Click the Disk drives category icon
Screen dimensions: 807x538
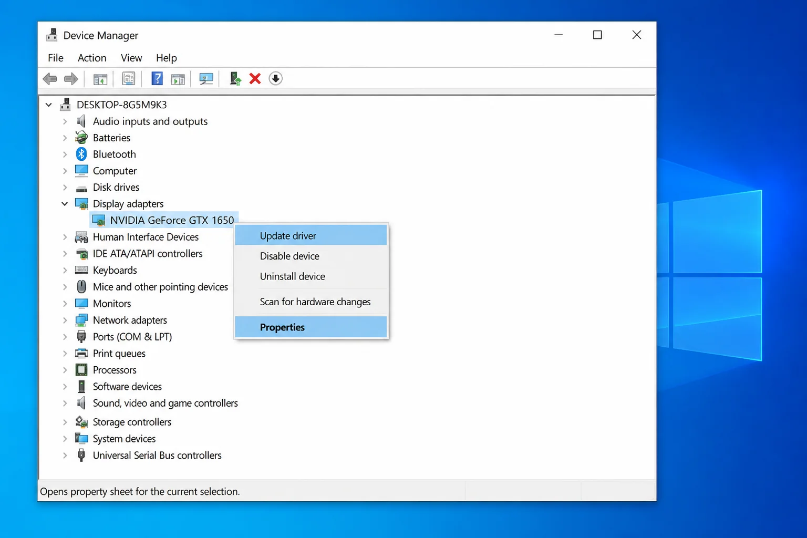[81, 188]
